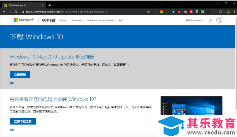Close the 下载 Windows 10 tab

pos(43,5)
